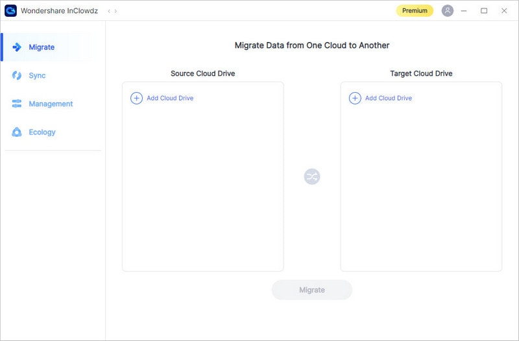Click the Premium badge button
The height and width of the screenshot is (341, 519).
[x=415, y=10]
